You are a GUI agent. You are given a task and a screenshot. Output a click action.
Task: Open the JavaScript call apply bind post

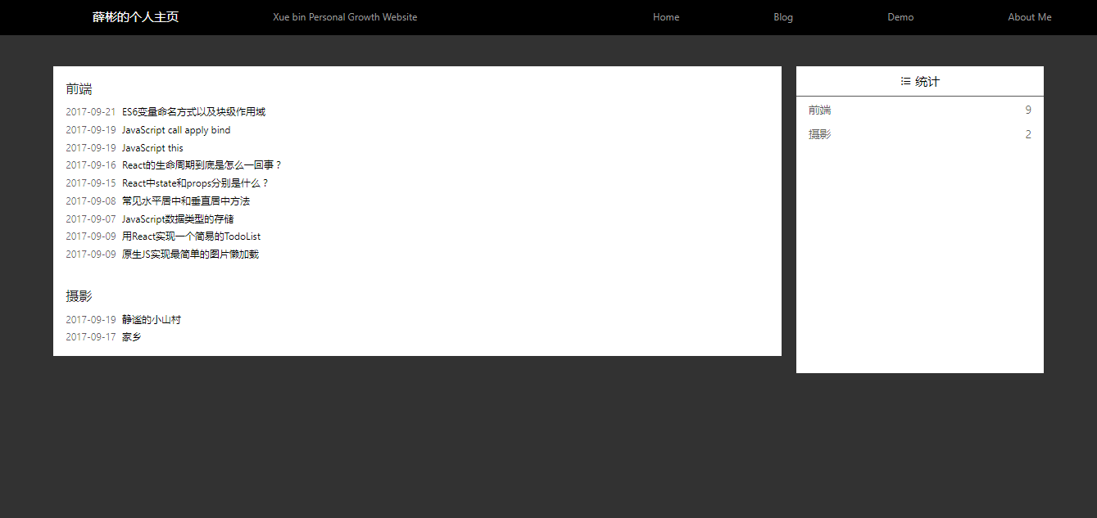coord(176,130)
